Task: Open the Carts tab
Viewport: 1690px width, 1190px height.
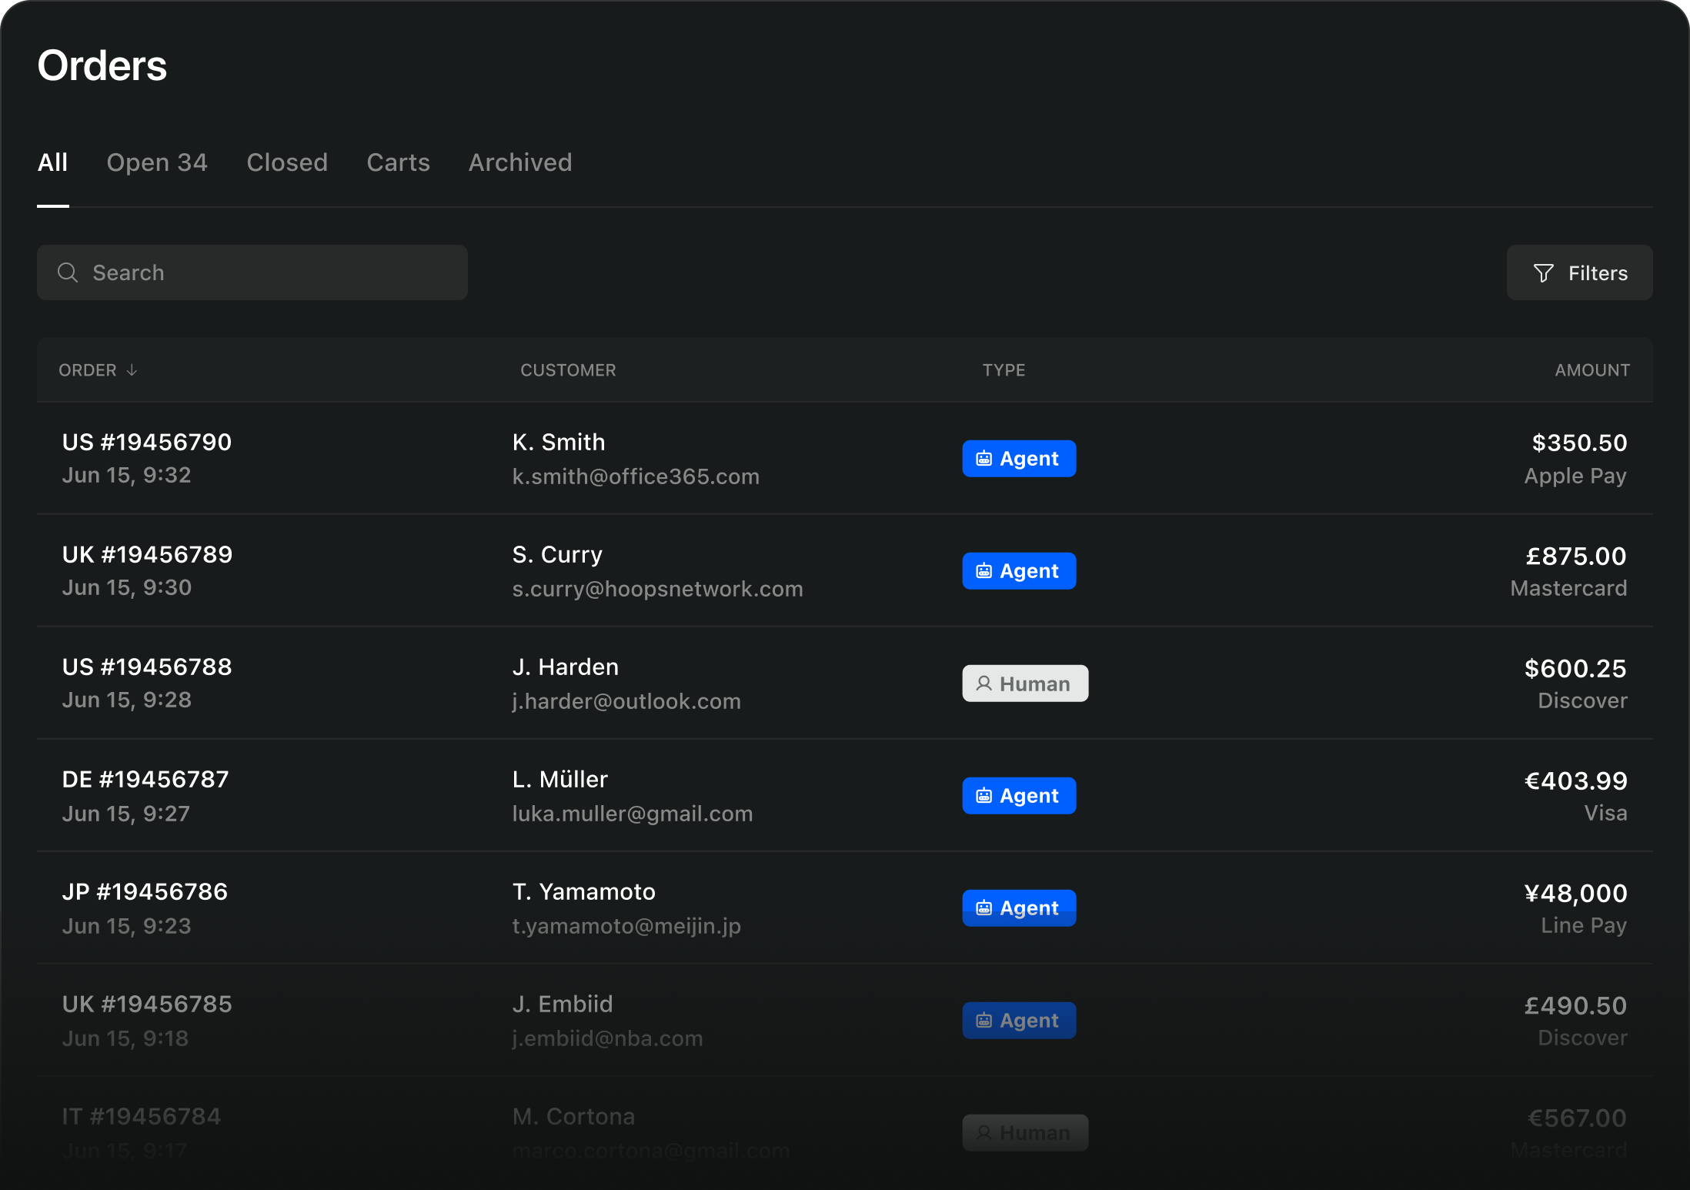Action: [x=398, y=162]
